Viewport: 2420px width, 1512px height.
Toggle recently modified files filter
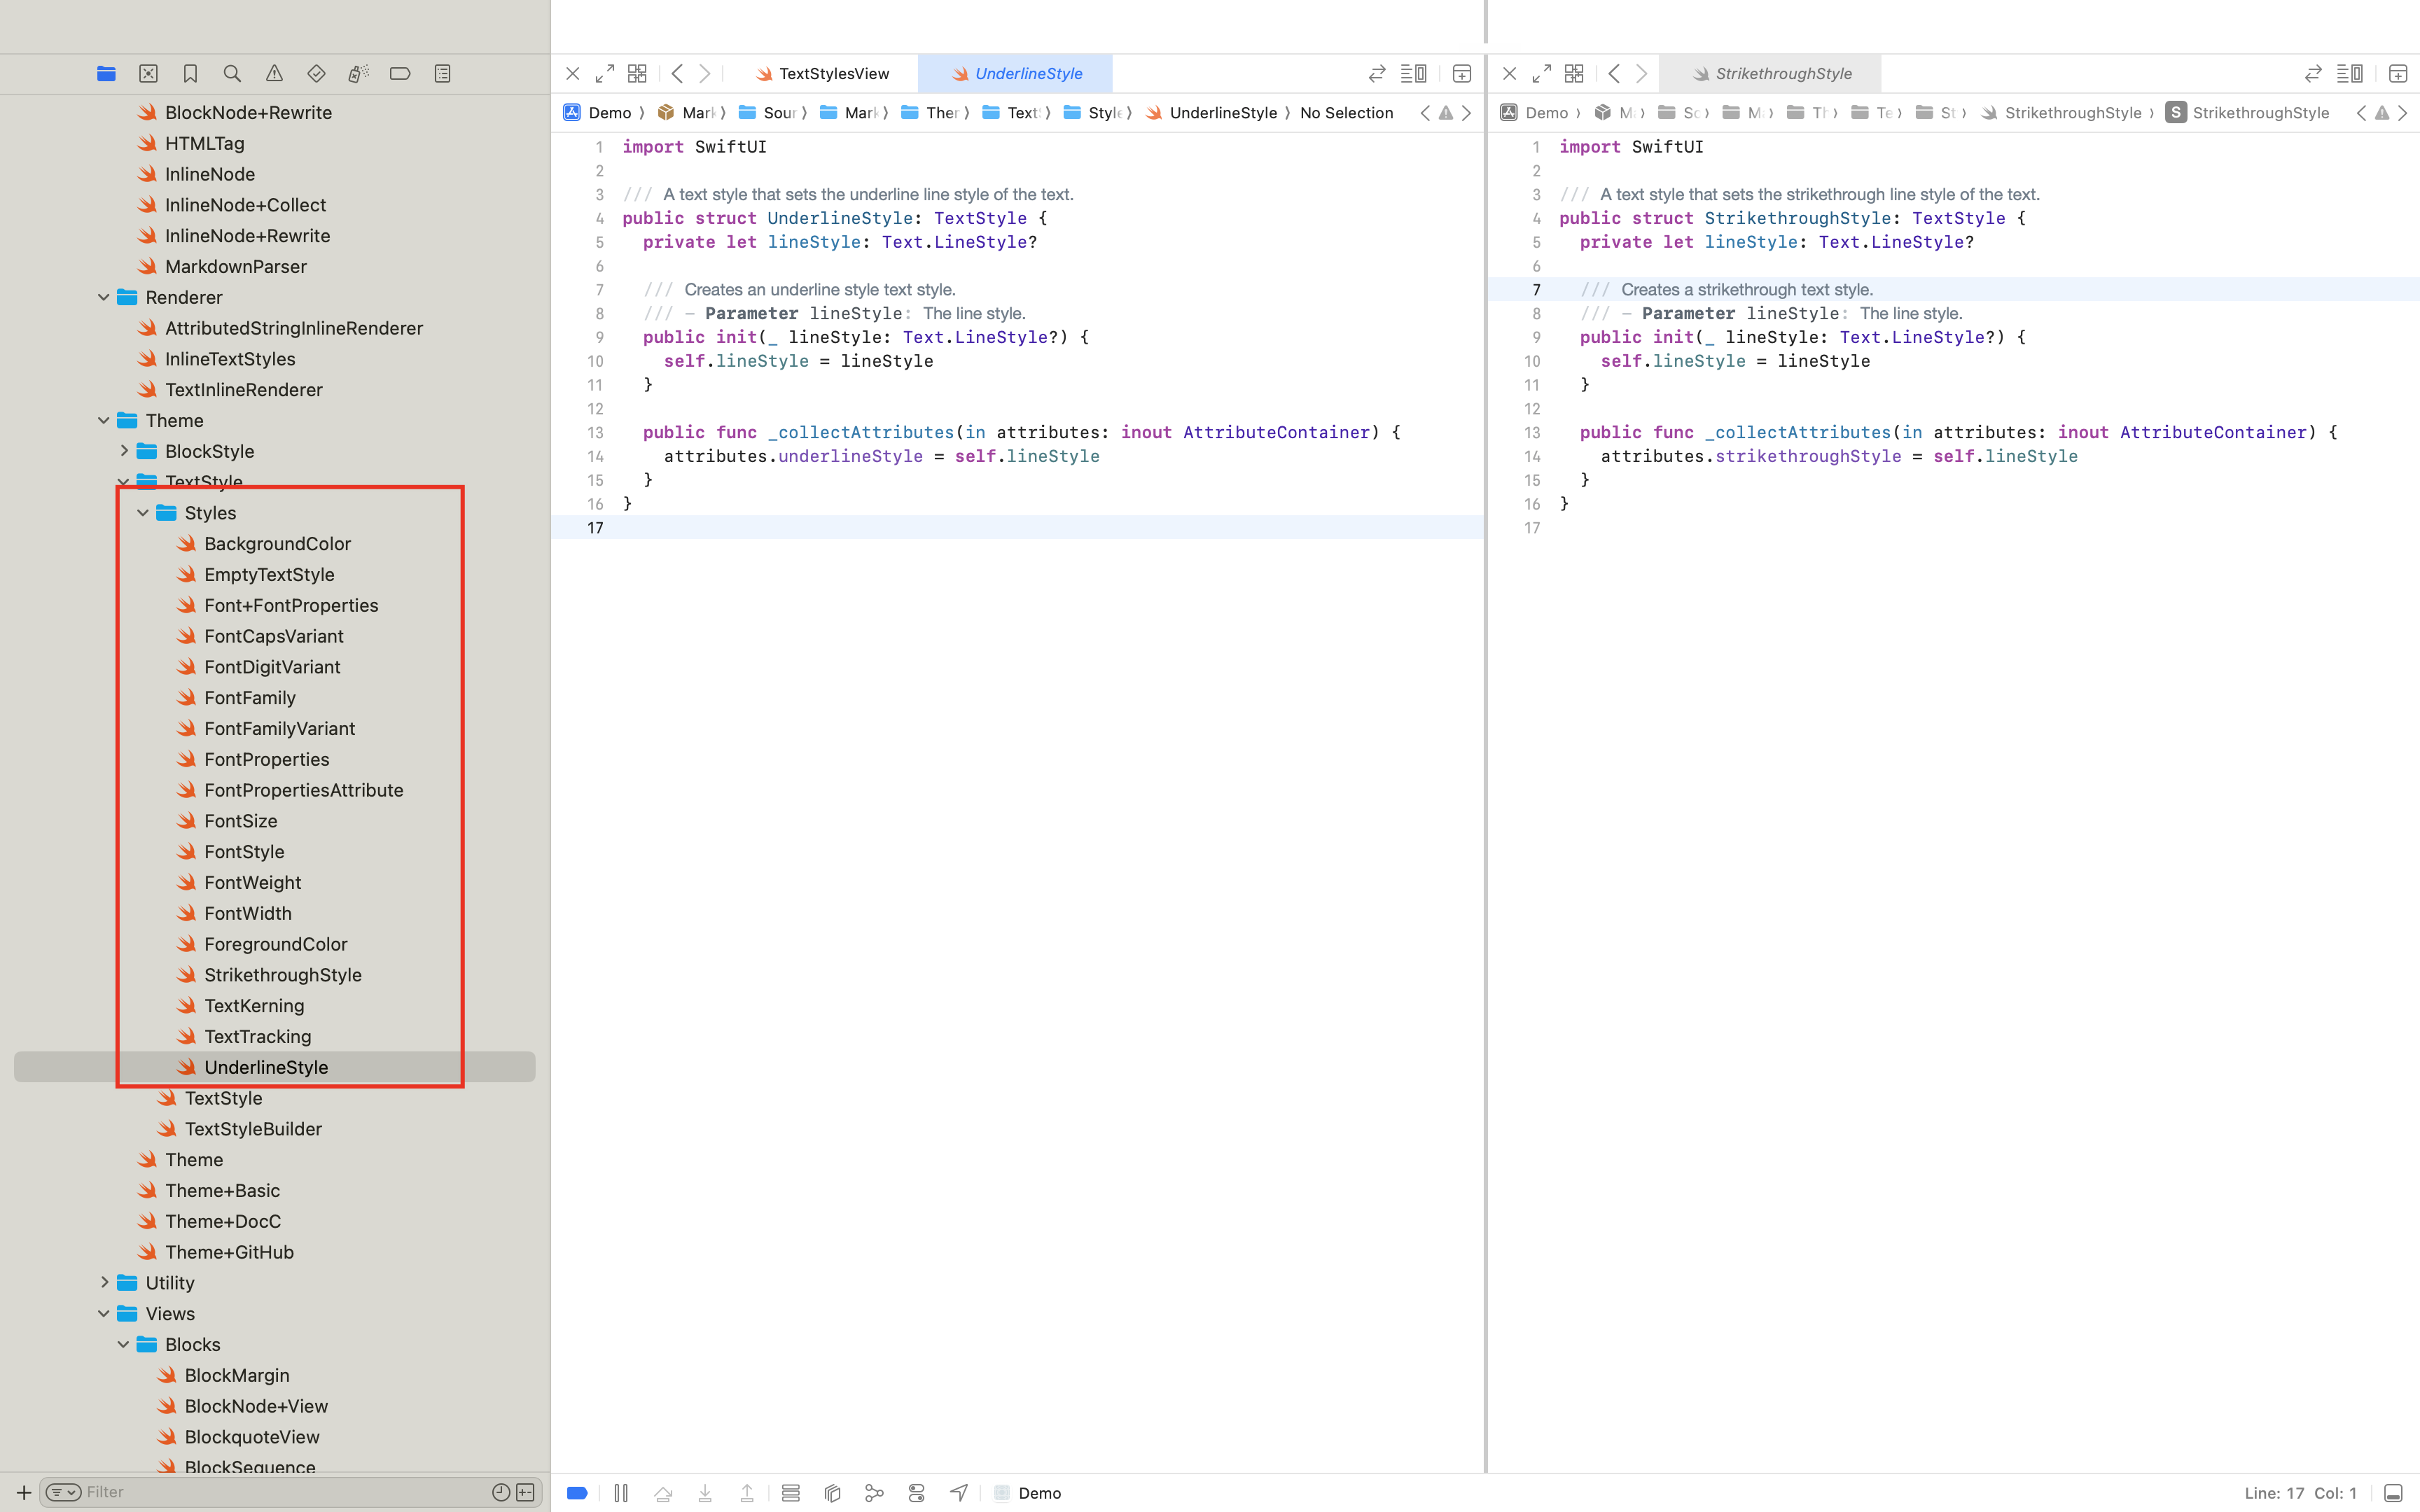coord(501,1492)
